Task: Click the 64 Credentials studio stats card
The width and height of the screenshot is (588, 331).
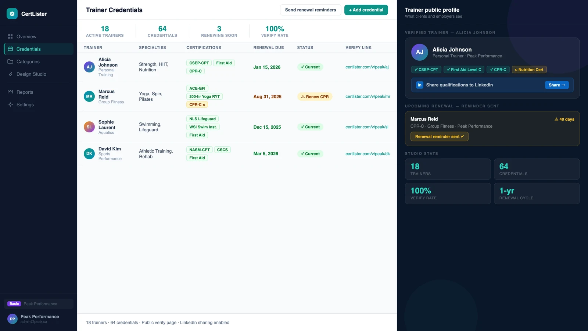Action: pos(537,169)
